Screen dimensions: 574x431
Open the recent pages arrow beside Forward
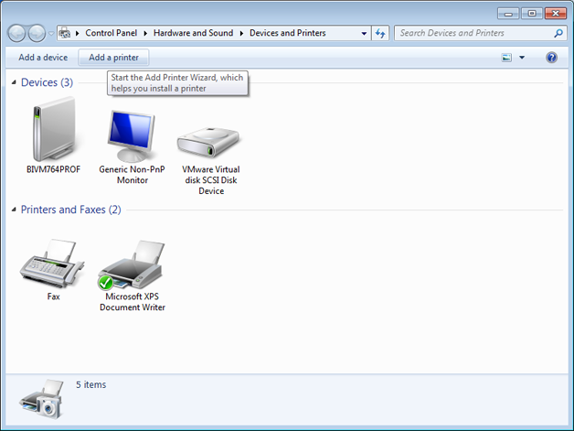[51, 33]
